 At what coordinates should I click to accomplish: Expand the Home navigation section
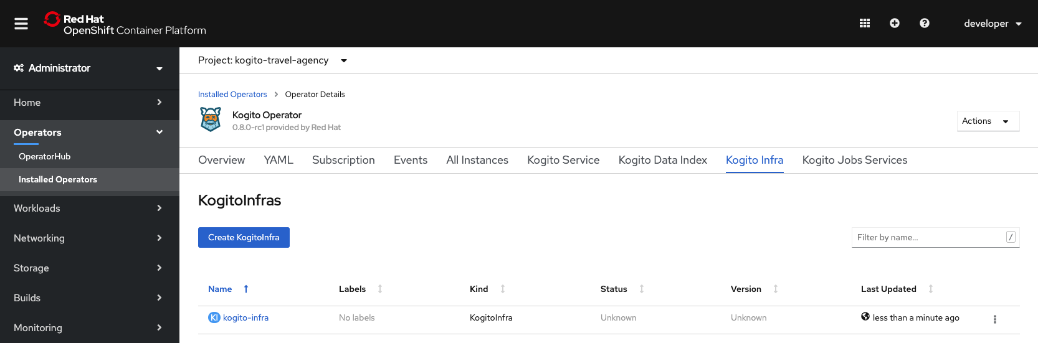point(89,102)
